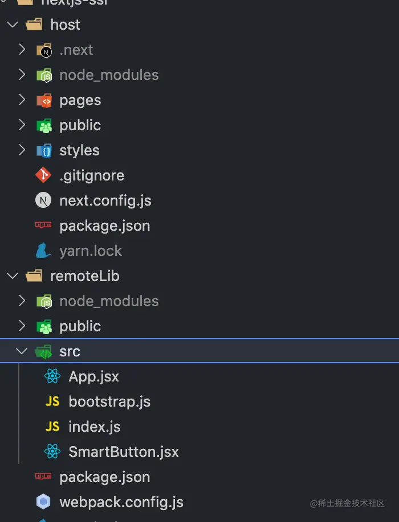This screenshot has height=522, width=399.
Task: Select the styles folder name
Action: pyautogui.click(x=80, y=151)
